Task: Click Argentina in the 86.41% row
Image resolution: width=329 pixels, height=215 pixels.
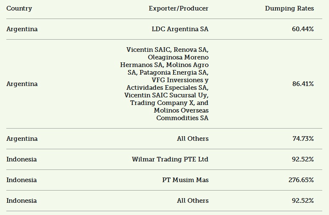Action: coord(22,84)
